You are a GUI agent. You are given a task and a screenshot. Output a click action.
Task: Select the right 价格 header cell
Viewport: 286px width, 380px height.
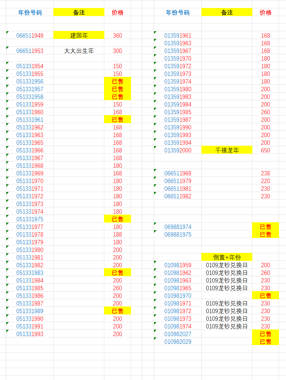point(265,13)
